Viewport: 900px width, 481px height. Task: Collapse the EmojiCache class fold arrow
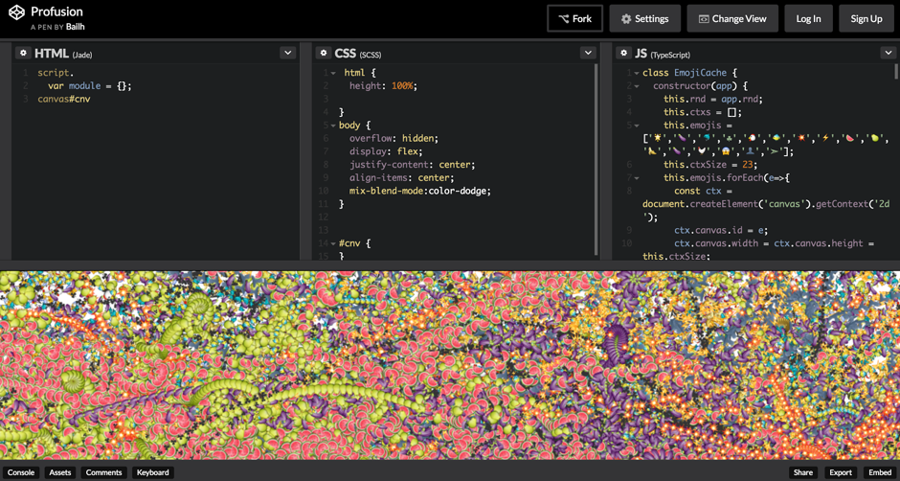tap(636, 73)
